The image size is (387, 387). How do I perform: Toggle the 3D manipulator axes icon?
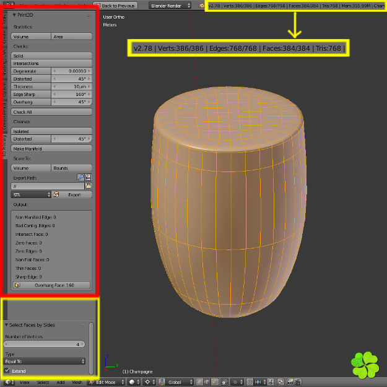pyautogui.click(x=162, y=382)
